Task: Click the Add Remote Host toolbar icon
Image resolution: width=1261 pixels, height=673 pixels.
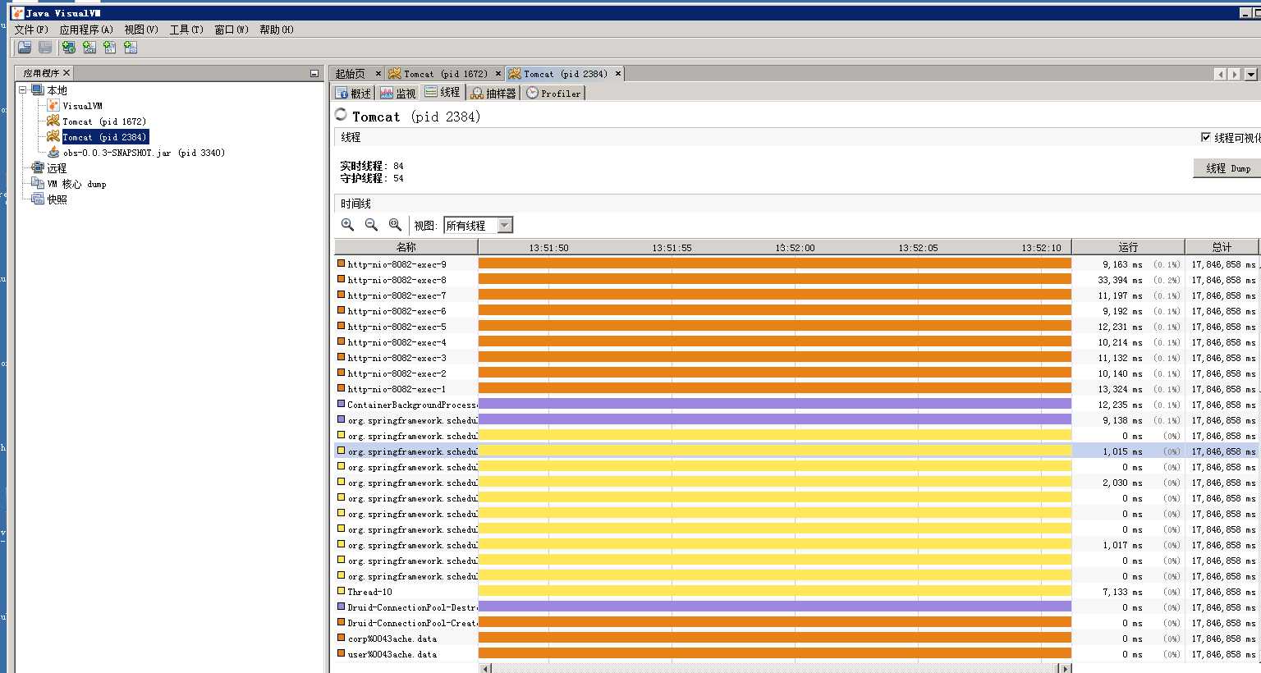Action: coord(68,48)
